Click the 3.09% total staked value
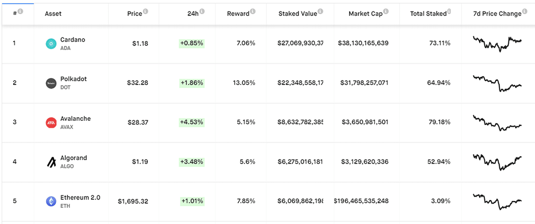 coord(441,201)
